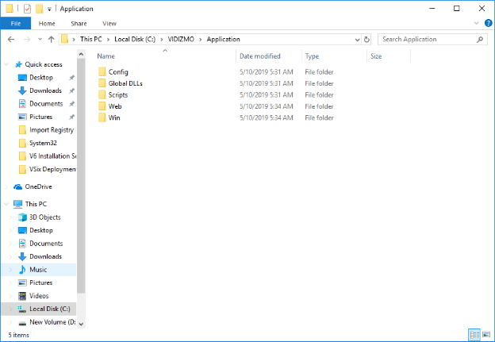
Task: Switch to details view layout
Action: click(474, 335)
